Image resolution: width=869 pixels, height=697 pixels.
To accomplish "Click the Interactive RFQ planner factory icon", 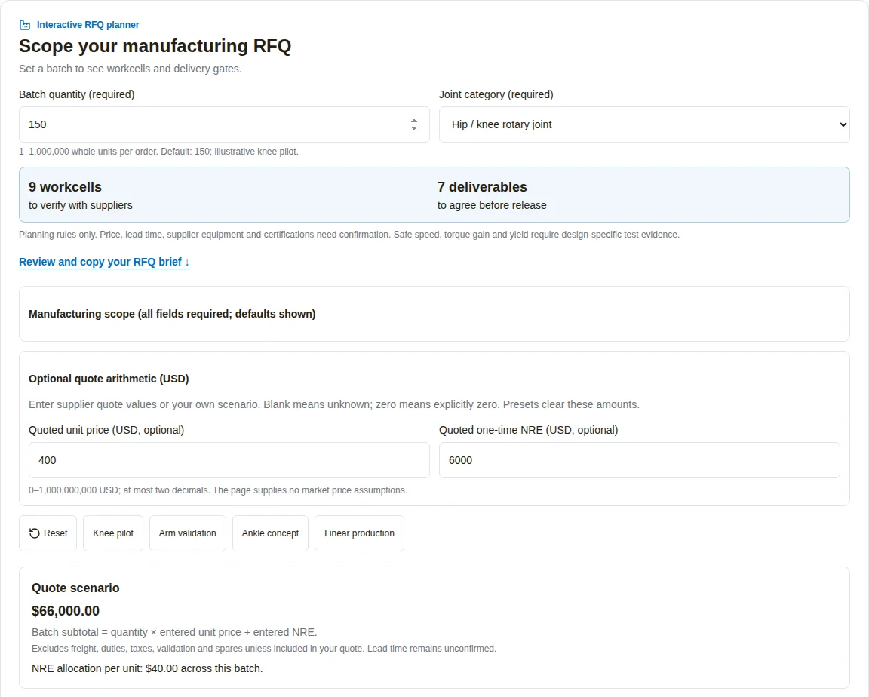I will pos(25,25).
